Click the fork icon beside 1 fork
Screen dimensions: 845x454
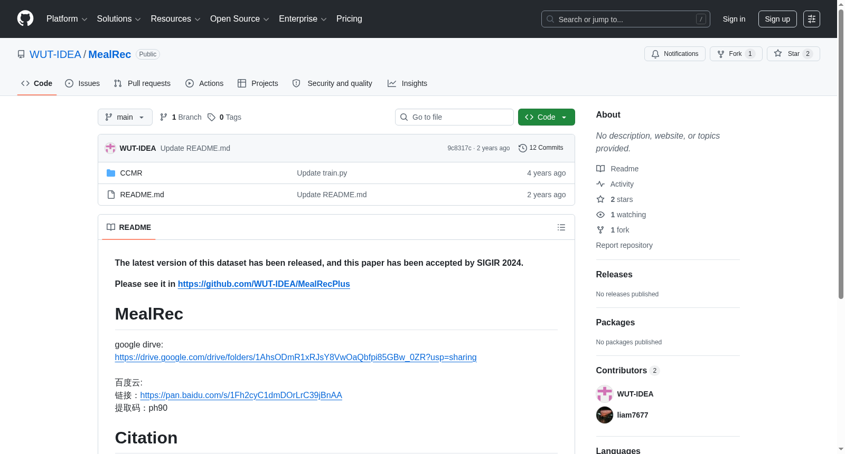point(600,230)
